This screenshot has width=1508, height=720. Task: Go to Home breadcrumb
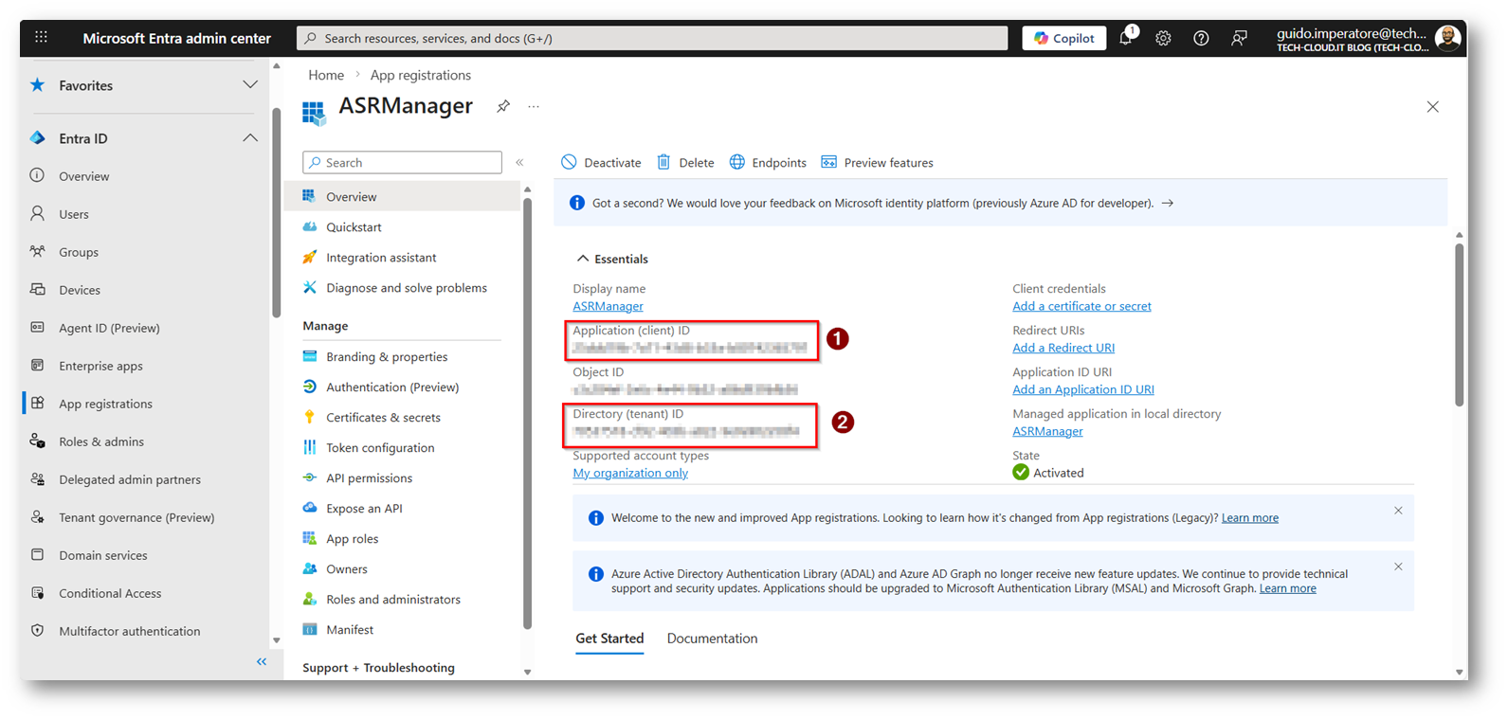326,75
